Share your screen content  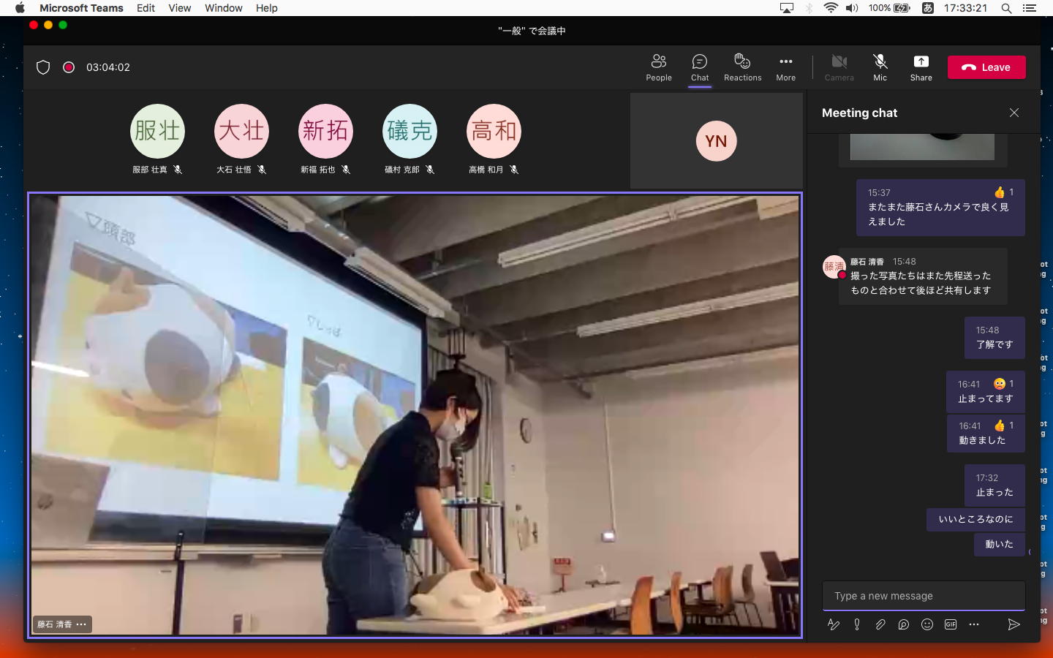pyautogui.click(x=921, y=67)
